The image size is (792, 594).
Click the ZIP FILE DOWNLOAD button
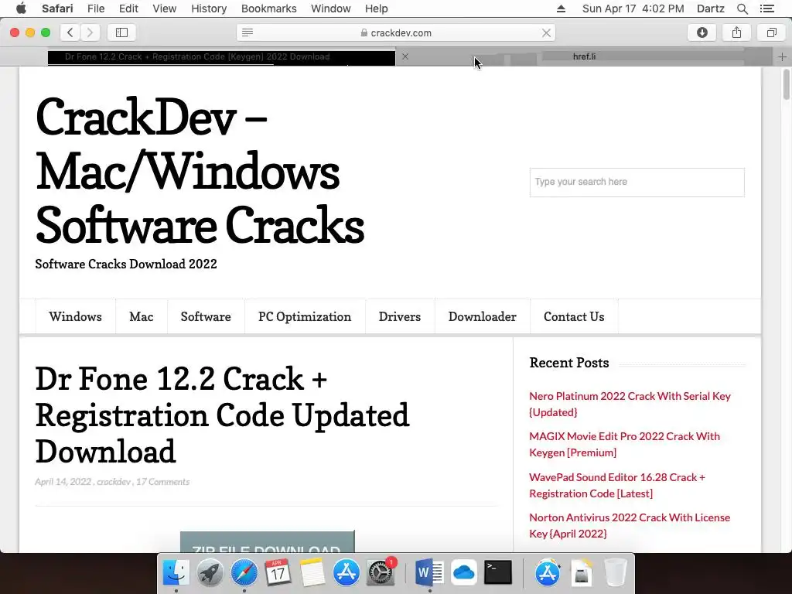click(x=267, y=542)
